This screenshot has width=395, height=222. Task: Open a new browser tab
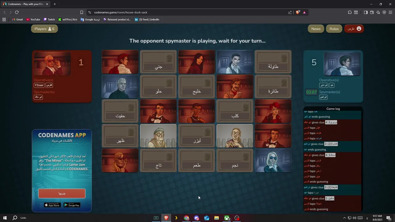pos(55,4)
